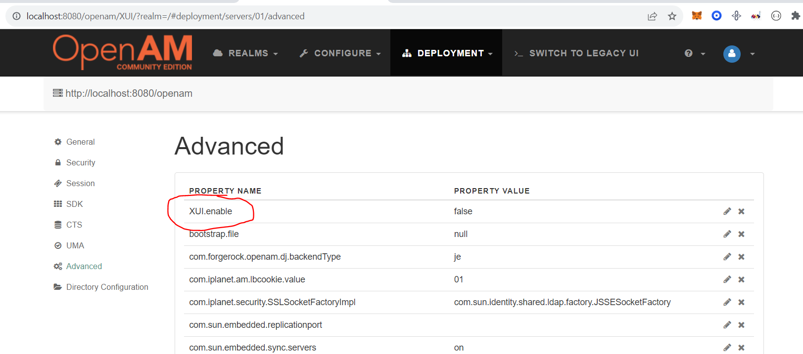The image size is (803, 354).
Task: Bookmark this page with the star icon
Action: click(x=672, y=16)
